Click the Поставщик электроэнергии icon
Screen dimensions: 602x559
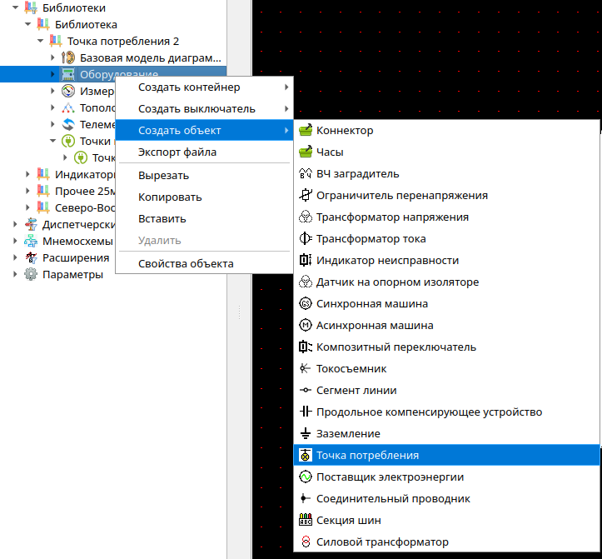pyautogui.click(x=306, y=477)
